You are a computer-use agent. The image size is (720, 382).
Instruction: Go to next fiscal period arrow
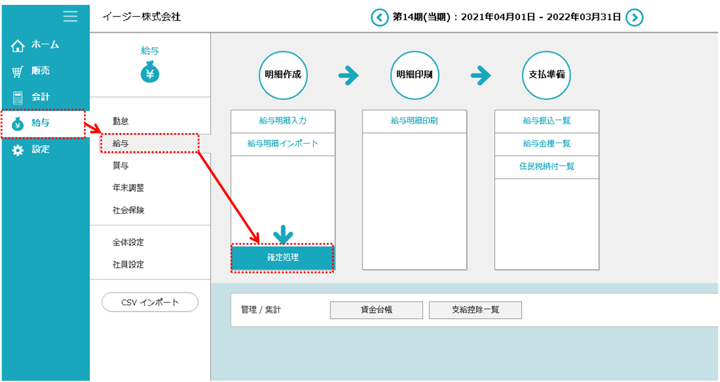[x=634, y=17]
